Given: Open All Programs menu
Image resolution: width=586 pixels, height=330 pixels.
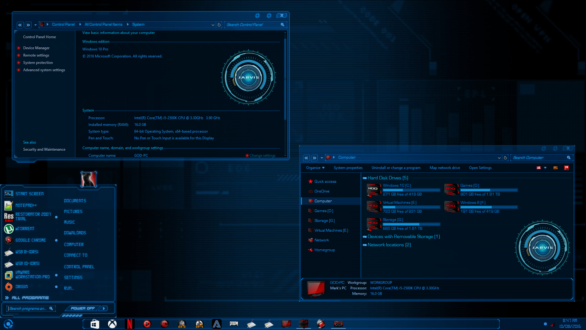Looking at the screenshot, I should pos(30,297).
